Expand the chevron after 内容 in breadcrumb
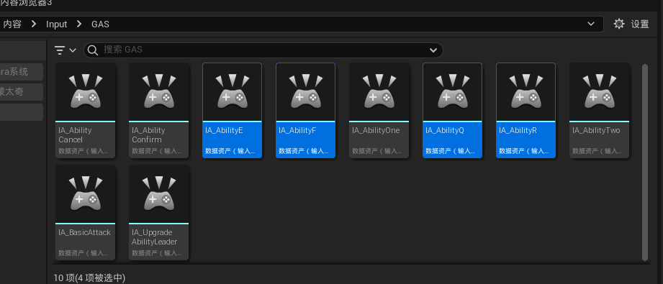This screenshot has width=663, height=284. 34,24
